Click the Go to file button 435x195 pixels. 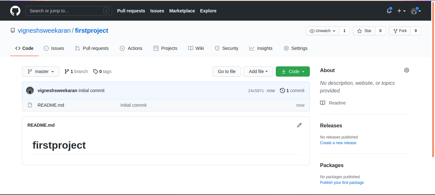click(227, 71)
